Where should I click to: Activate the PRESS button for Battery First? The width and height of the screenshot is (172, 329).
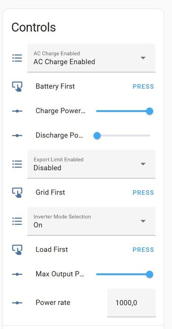143,86
